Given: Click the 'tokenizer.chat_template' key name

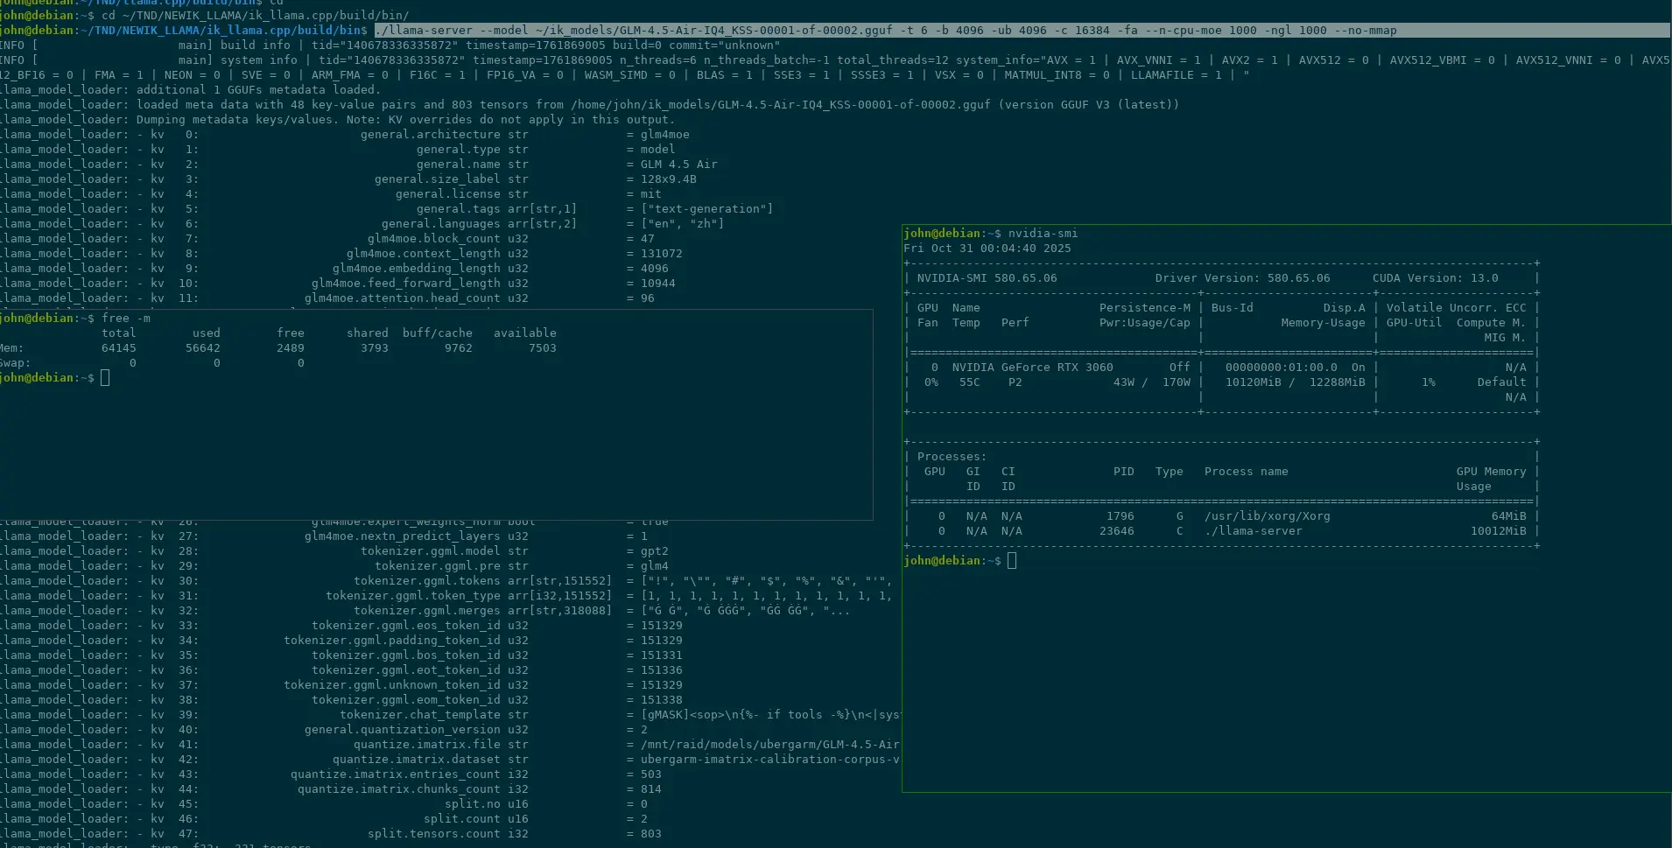Looking at the screenshot, I should tap(420, 715).
